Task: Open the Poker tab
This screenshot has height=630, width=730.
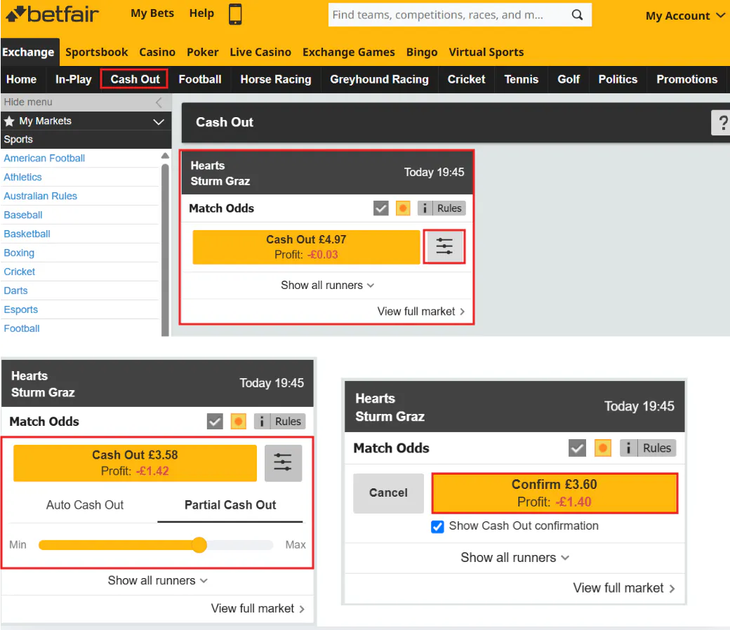Action: click(203, 52)
